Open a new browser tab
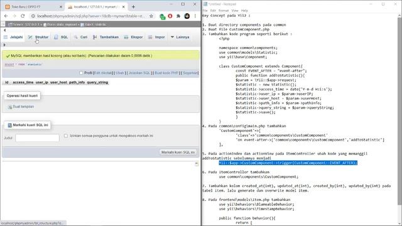 pos(133,7)
